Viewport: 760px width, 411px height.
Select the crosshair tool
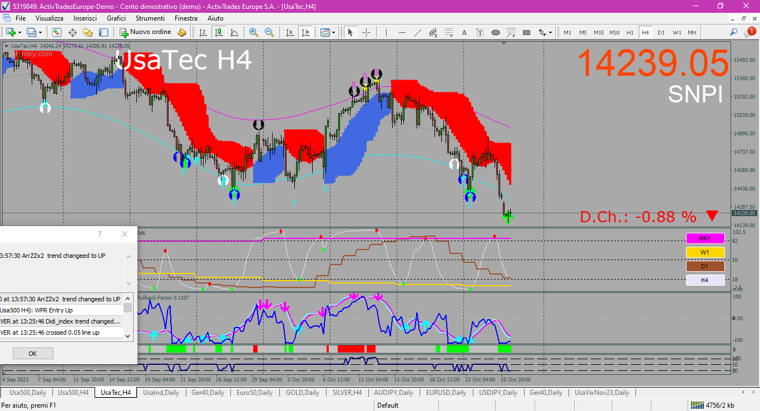366,32
